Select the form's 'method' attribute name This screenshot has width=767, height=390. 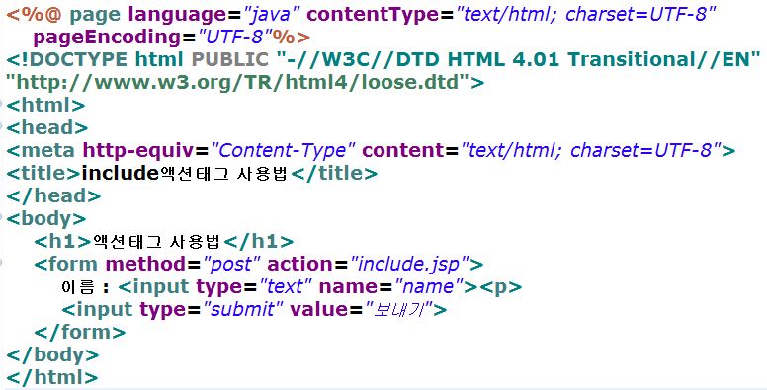pyautogui.click(x=145, y=264)
